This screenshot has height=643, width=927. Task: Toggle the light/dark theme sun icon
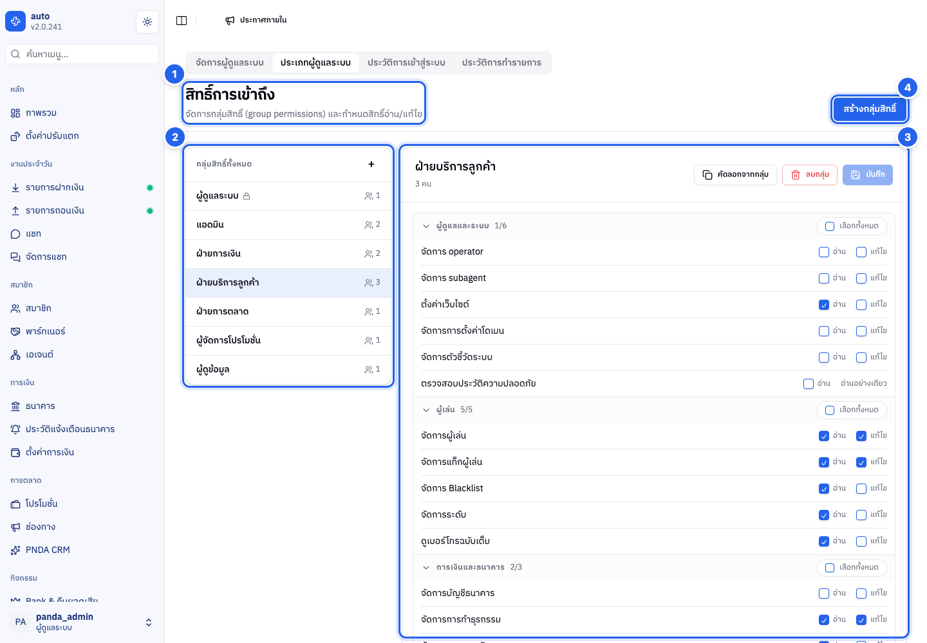147,22
